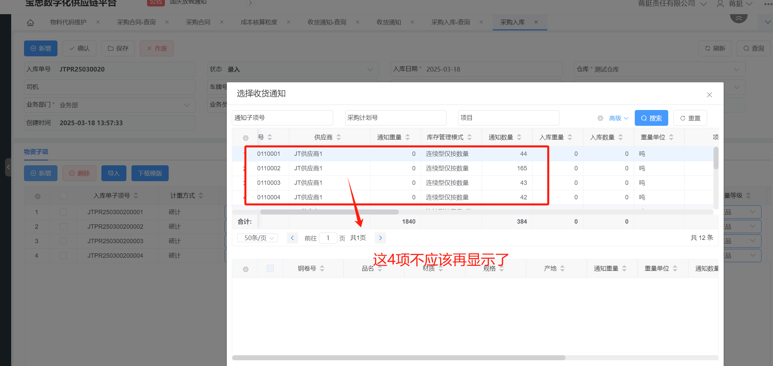
Task: Focus the 通知子项号 search field
Action: (283, 118)
